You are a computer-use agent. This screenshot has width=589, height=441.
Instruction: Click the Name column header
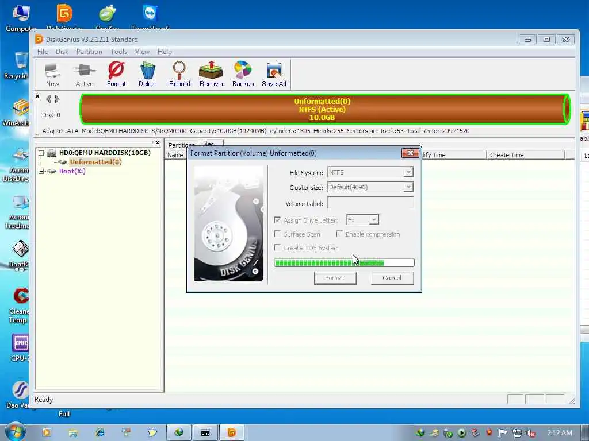tap(175, 155)
